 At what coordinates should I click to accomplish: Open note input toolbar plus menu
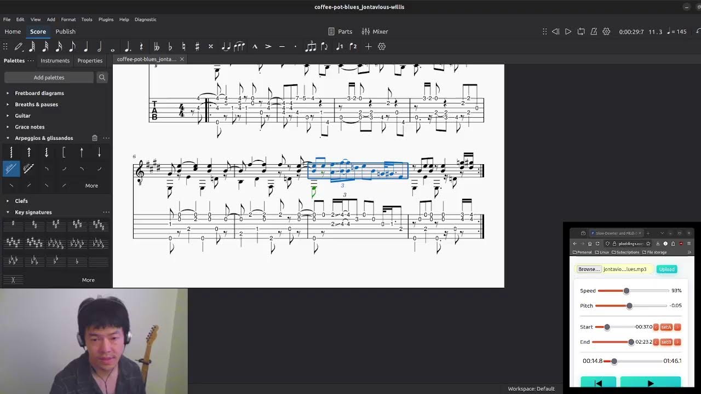(x=368, y=47)
